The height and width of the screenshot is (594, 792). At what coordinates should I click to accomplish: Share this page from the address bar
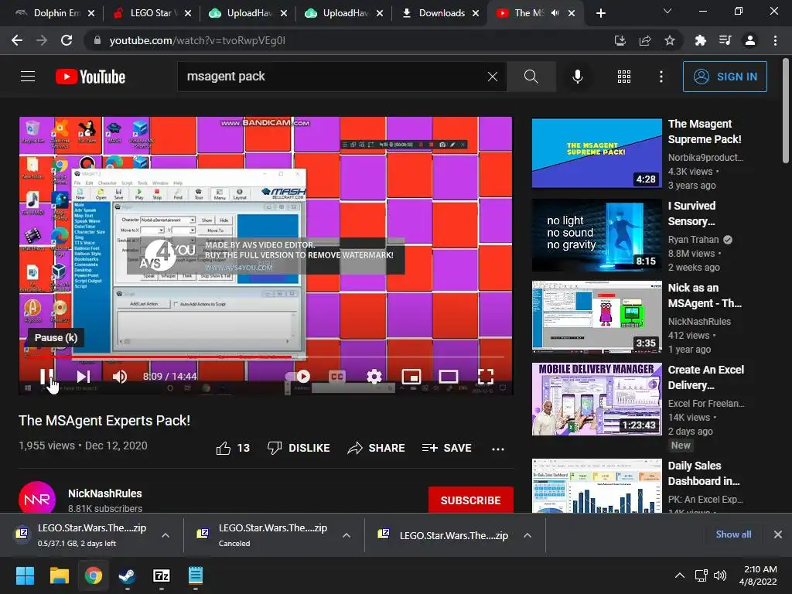pos(645,40)
